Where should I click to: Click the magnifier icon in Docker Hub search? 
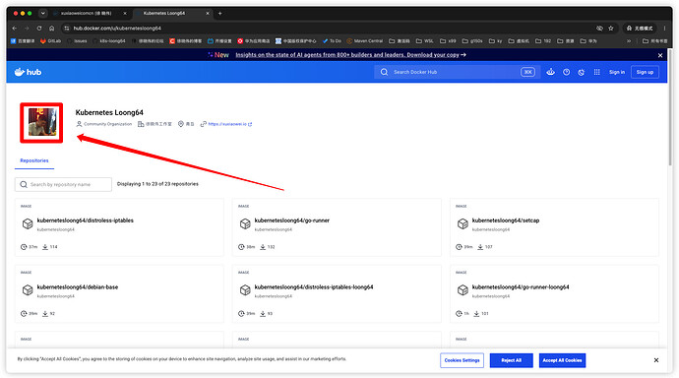[384, 72]
